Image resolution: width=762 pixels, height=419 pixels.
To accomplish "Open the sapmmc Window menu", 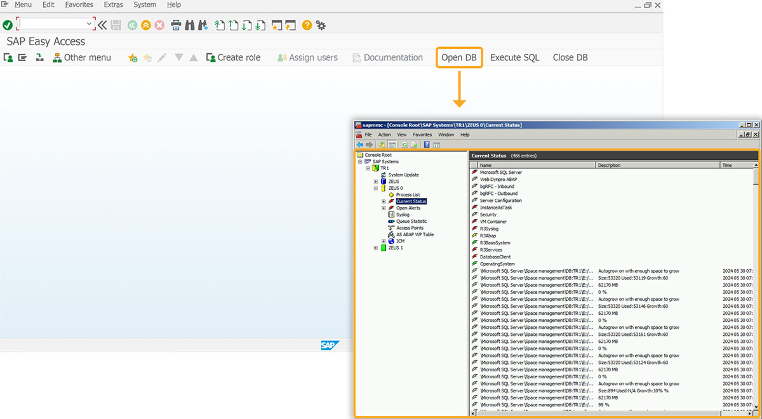I will [x=446, y=135].
